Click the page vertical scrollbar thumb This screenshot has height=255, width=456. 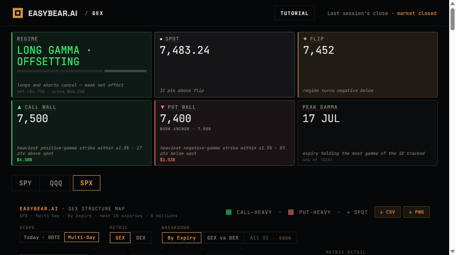[x=452, y=19]
